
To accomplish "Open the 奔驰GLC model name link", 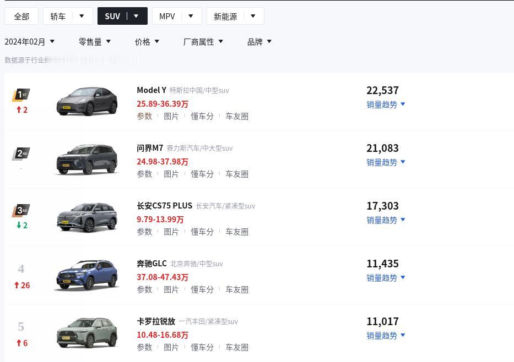I will tap(152, 264).
